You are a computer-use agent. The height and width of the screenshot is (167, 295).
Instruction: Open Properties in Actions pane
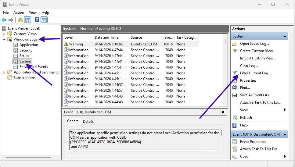coord(248,80)
